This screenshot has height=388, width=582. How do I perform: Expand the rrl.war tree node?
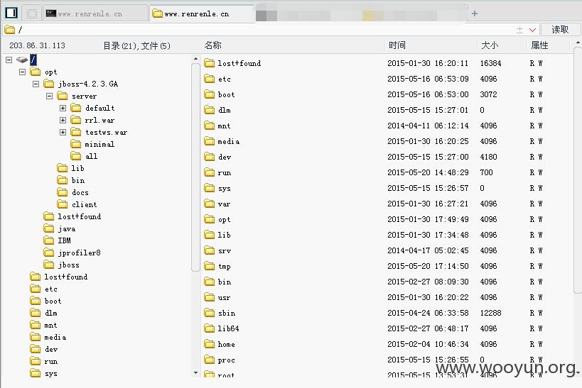63,121
